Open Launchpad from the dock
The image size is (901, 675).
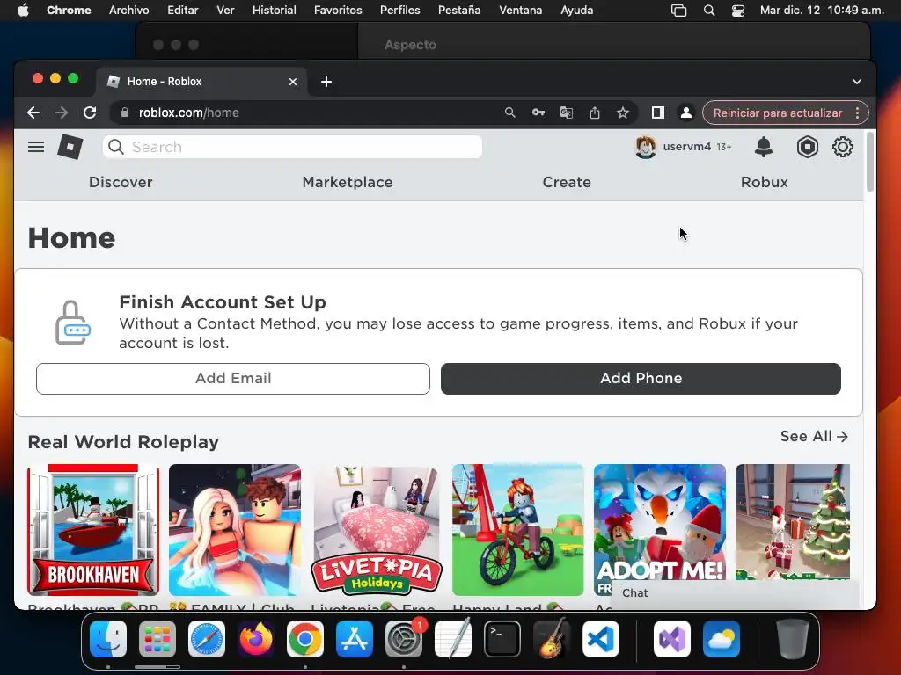[157, 639]
